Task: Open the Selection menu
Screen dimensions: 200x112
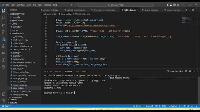Action: coord(21,5)
